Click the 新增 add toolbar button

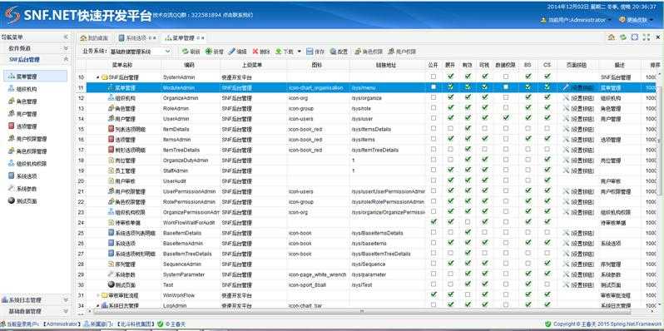(x=215, y=52)
